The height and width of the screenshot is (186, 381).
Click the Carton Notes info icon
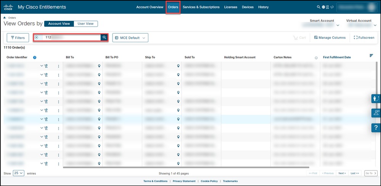coord(316,58)
